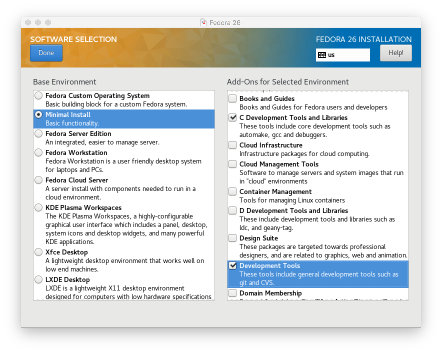
Task: Click the 'Cloud Management Tools' add-on title
Action: [279, 164]
